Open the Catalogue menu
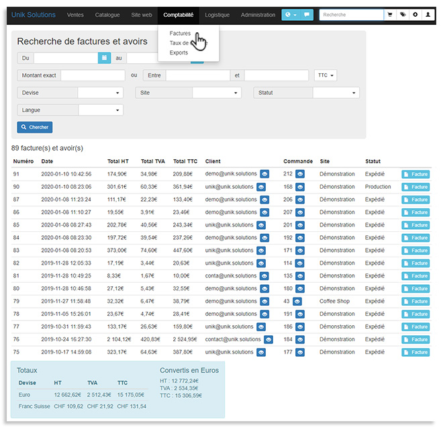 (107, 14)
